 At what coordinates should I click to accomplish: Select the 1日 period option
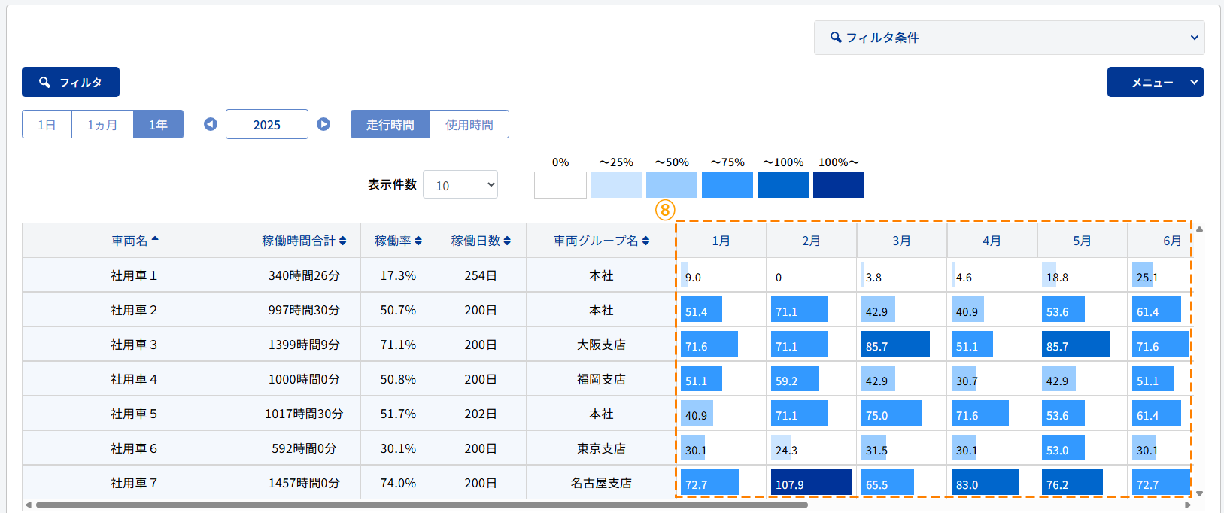(47, 125)
